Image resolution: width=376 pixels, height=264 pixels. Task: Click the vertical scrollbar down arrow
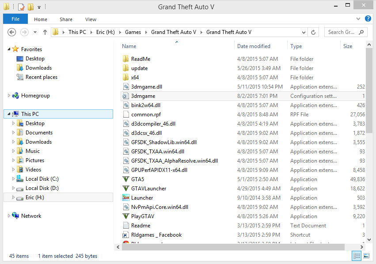click(369, 239)
